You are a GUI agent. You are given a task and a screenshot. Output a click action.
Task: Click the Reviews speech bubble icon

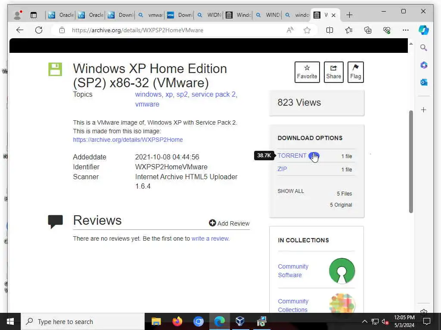click(x=56, y=222)
